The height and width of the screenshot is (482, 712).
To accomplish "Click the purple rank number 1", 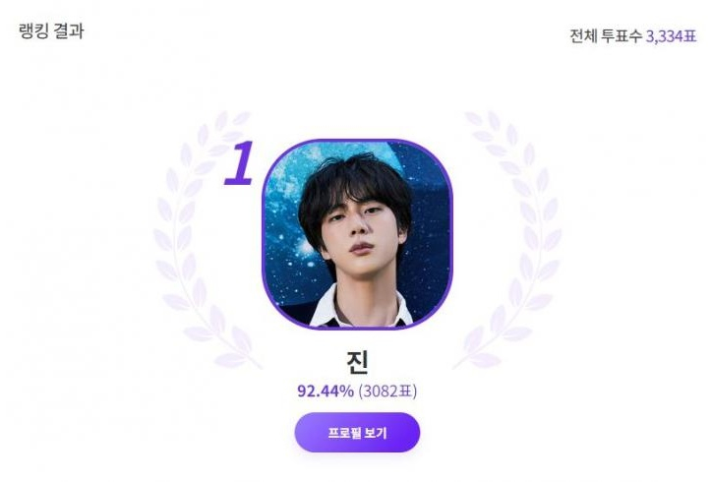I will pos(240,163).
